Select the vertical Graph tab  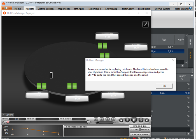pyautogui.click(x=190, y=55)
